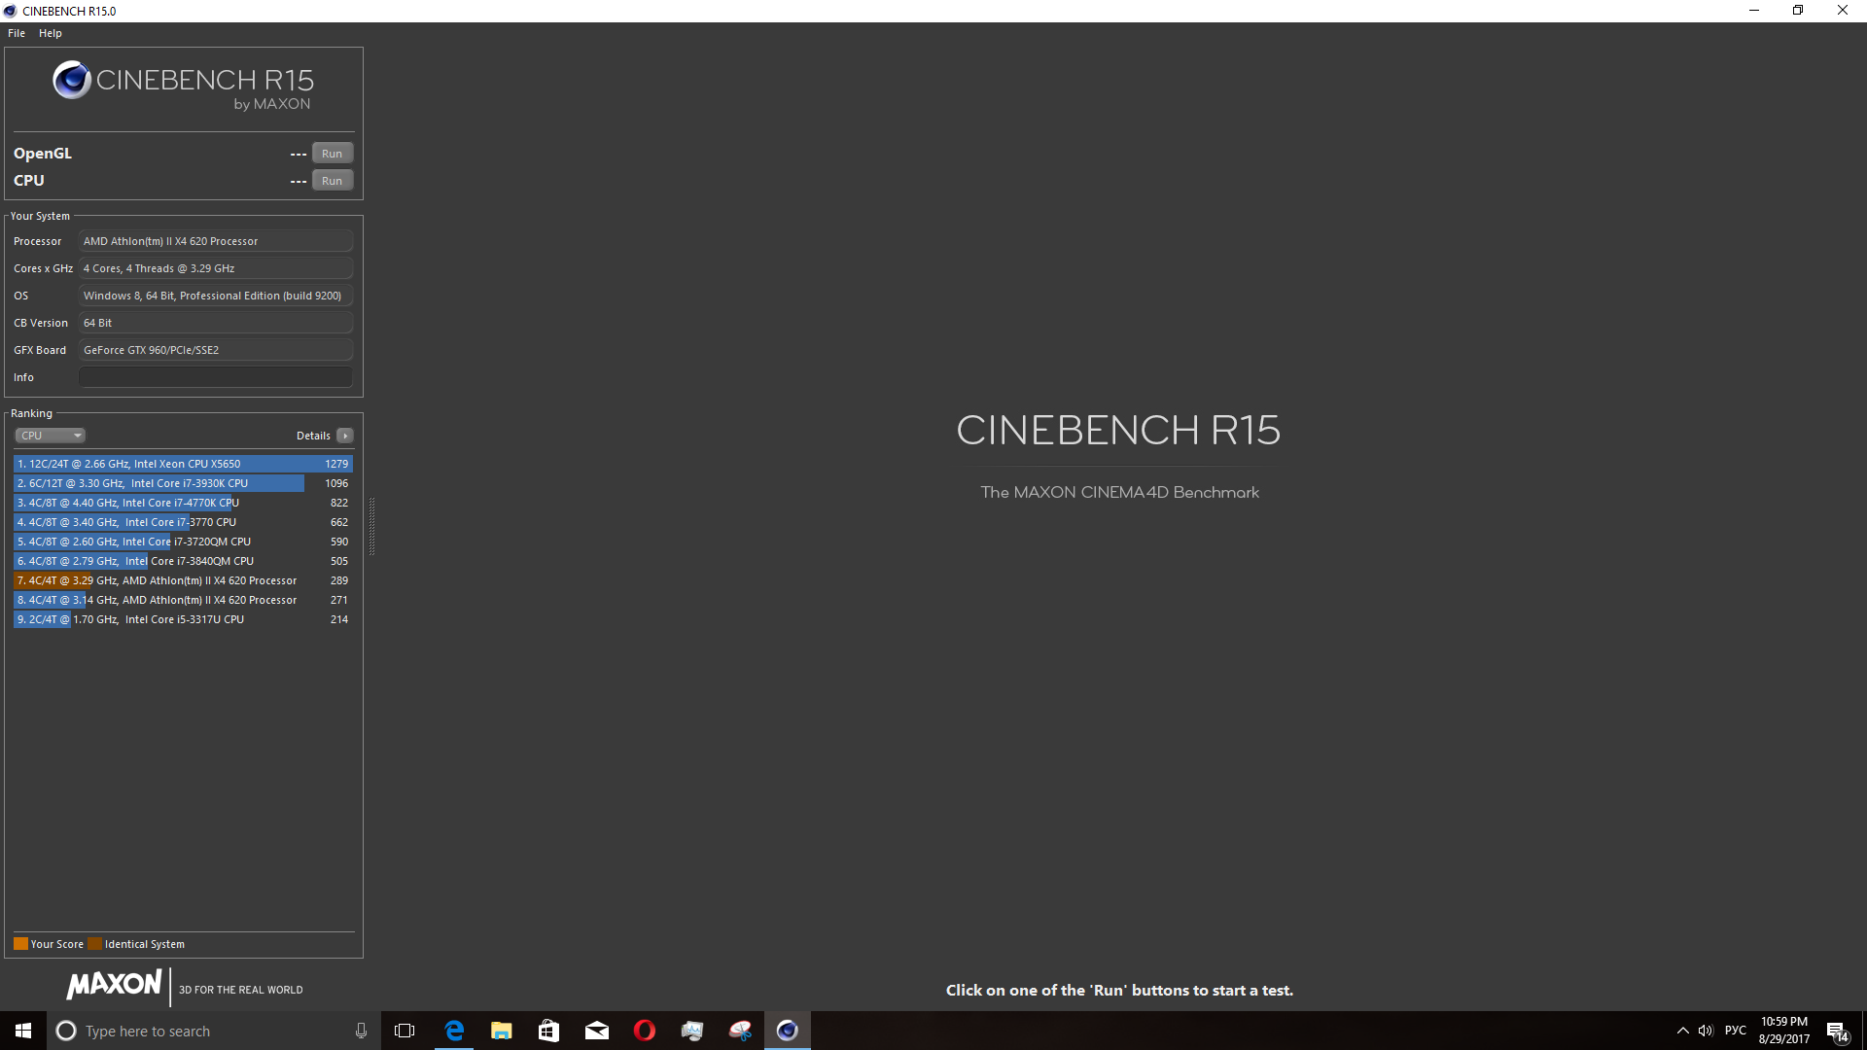This screenshot has width=1867, height=1050.
Task: Click the Processor name field
Action: (x=216, y=241)
